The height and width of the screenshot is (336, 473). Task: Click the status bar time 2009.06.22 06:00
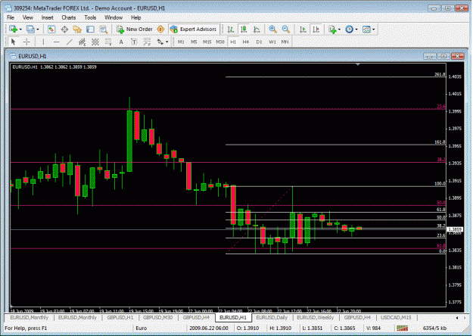pyautogui.click(x=209, y=328)
